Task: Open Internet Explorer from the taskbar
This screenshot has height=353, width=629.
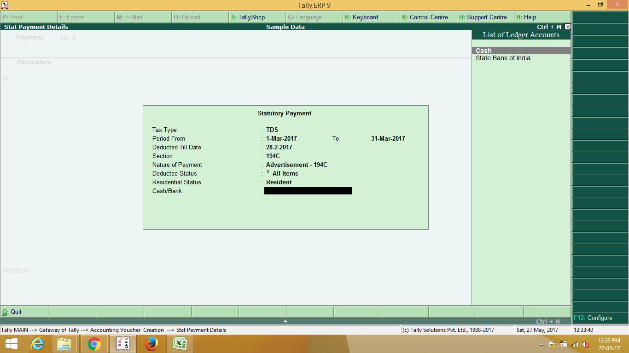Action: pos(37,343)
